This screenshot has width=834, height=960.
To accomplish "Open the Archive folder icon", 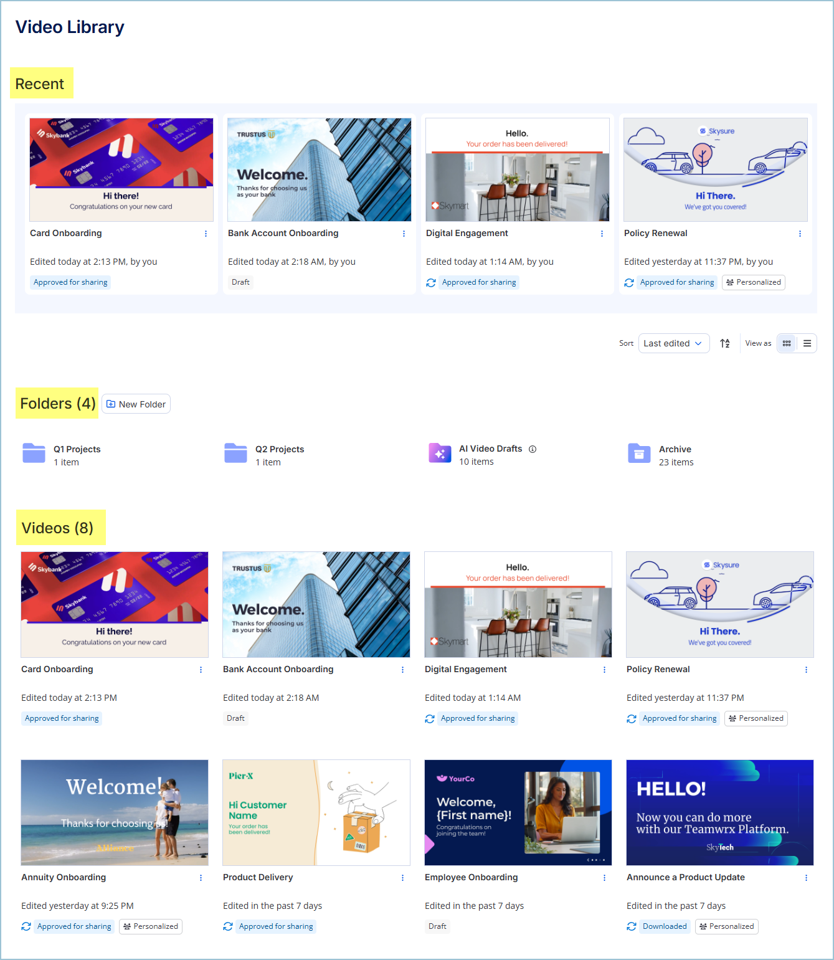I will tap(639, 454).
